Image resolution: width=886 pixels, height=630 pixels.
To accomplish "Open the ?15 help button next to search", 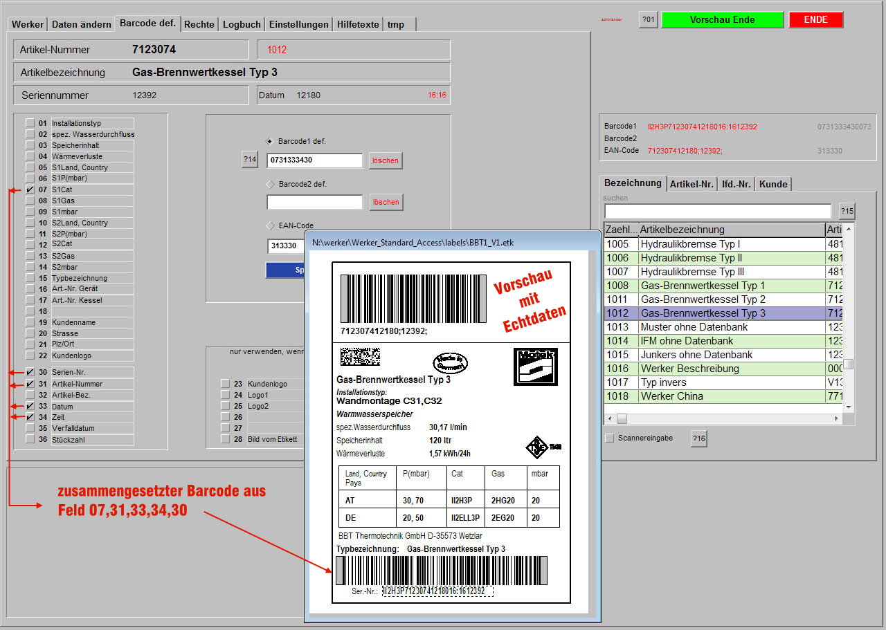I will tap(847, 211).
